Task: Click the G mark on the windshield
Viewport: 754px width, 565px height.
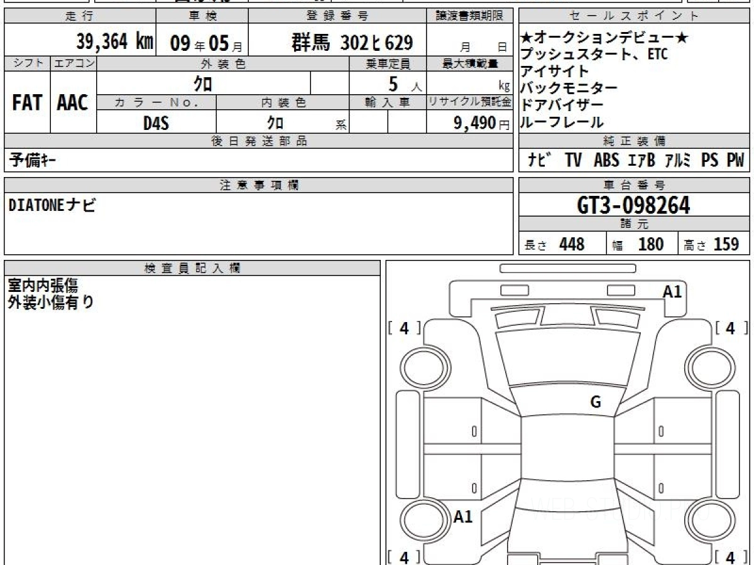Action: click(595, 402)
